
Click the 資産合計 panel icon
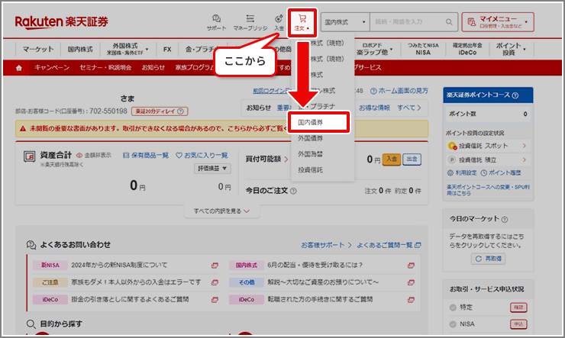[29, 156]
